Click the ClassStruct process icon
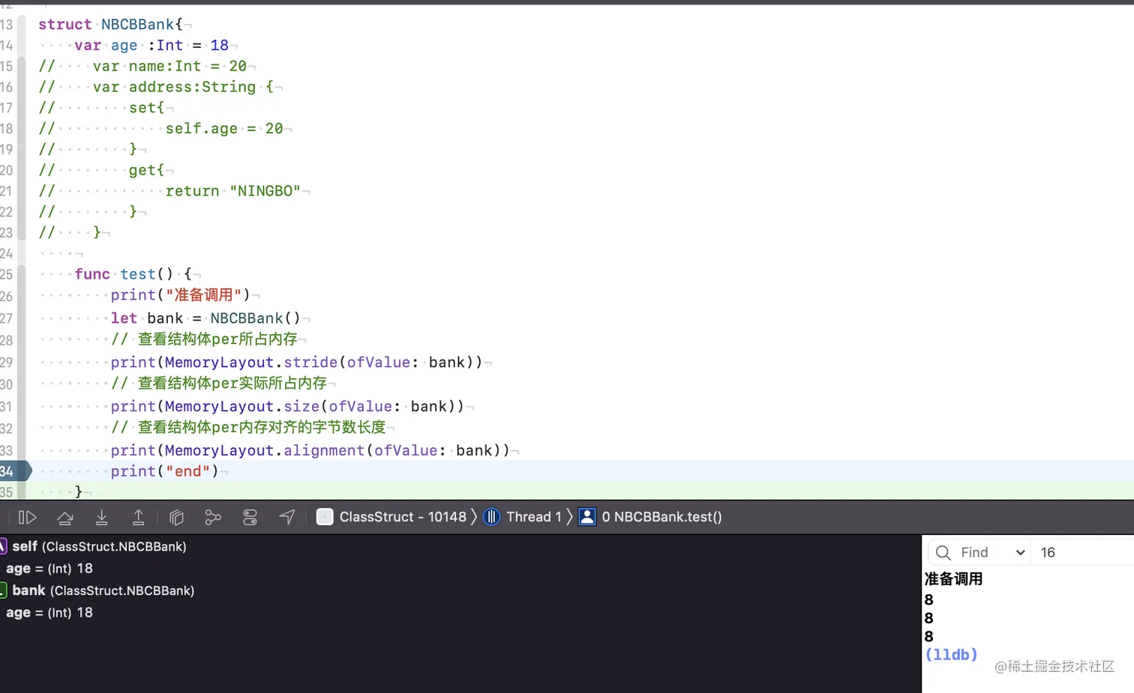This screenshot has height=693, width=1134. pyautogui.click(x=325, y=517)
